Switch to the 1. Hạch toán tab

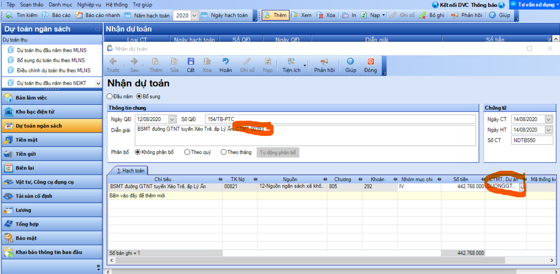click(130, 170)
